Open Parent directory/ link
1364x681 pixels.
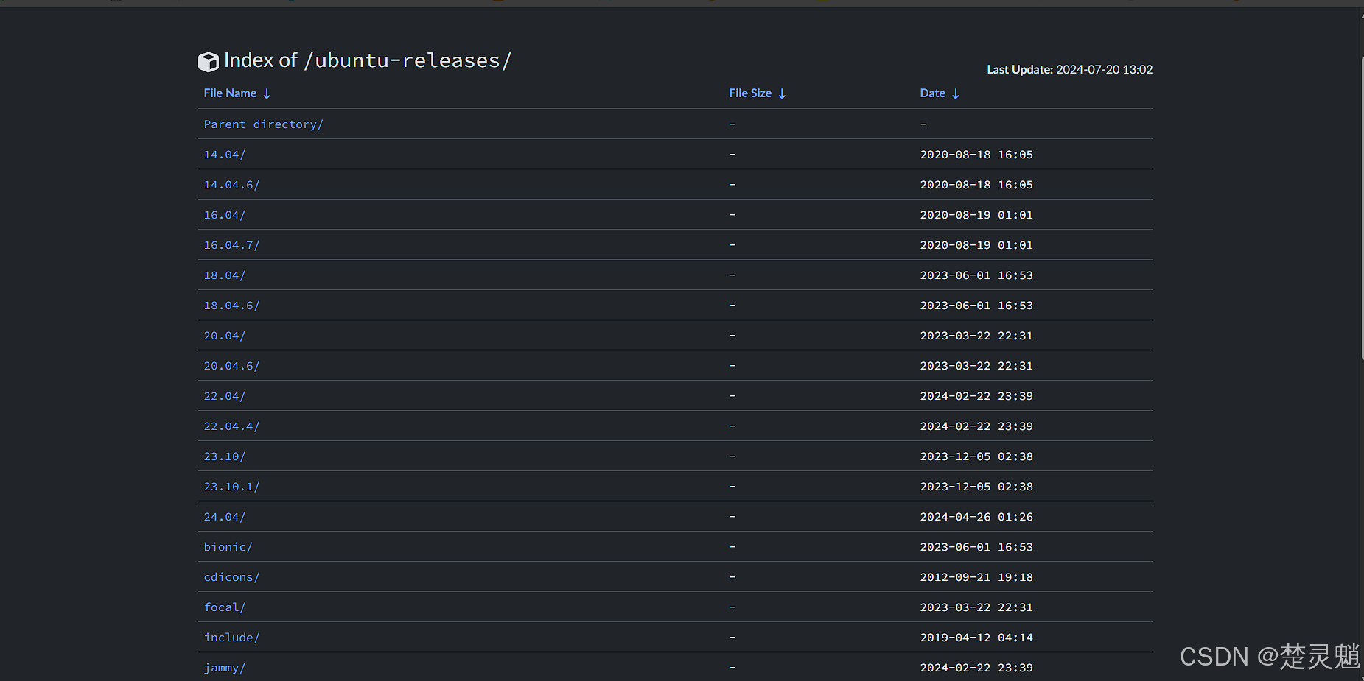point(263,124)
